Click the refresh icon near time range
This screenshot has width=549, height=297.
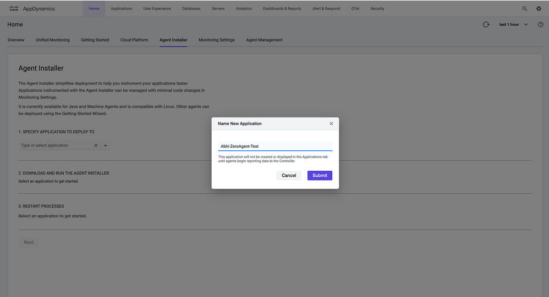[486, 25]
